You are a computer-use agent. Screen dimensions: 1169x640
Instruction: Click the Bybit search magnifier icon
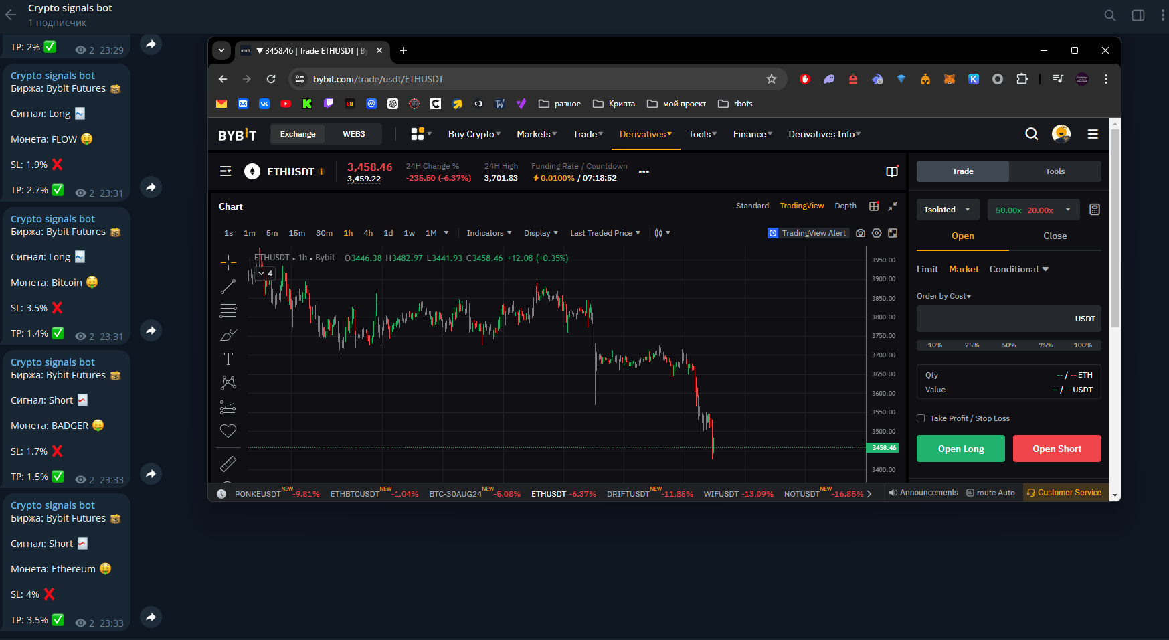click(1032, 134)
